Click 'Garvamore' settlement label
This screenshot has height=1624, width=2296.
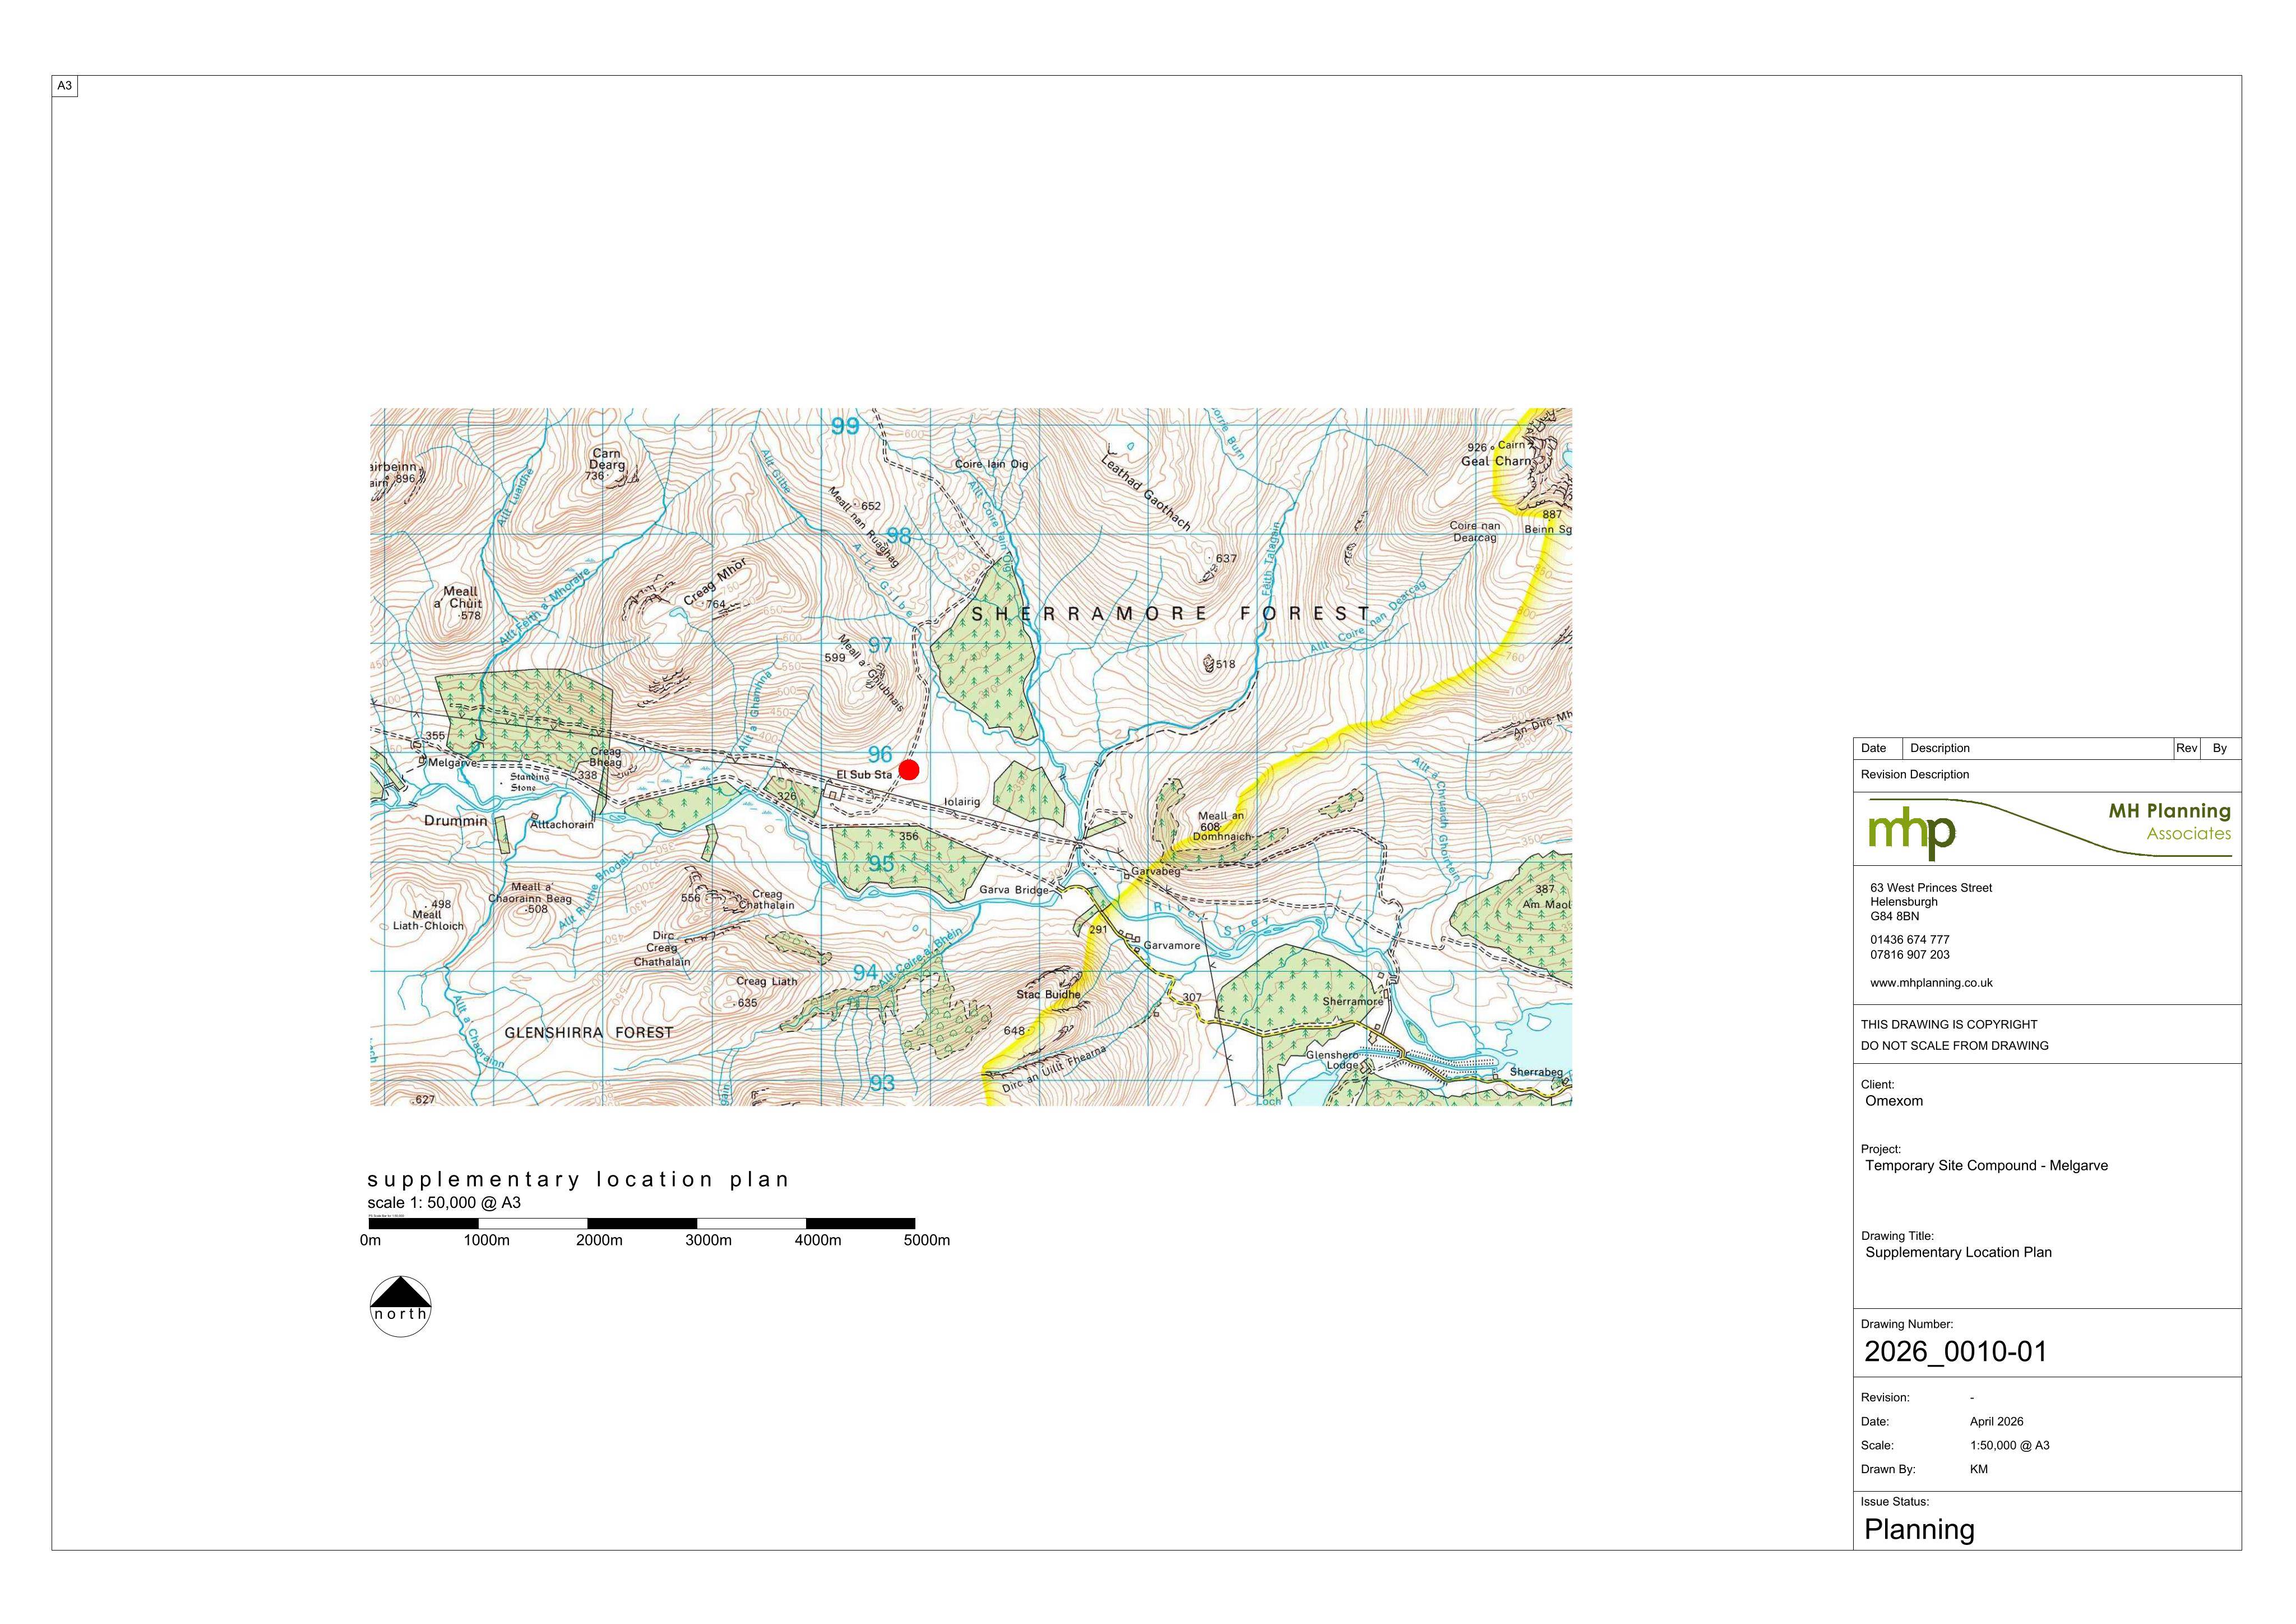[x=1171, y=945]
